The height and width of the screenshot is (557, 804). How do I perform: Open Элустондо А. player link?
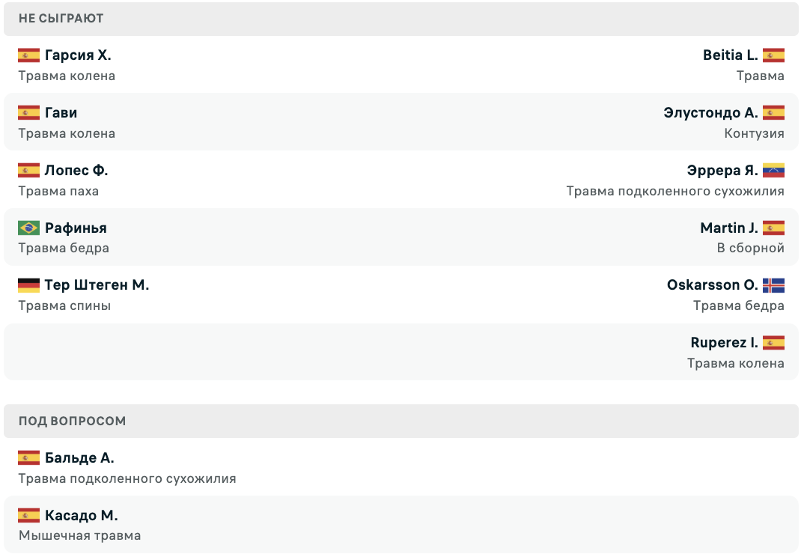(x=710, y=112)
